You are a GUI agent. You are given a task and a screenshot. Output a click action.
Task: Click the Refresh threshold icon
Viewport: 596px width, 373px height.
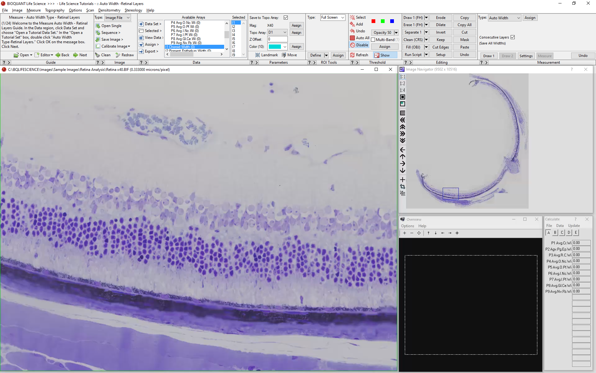tap(352, 55)
